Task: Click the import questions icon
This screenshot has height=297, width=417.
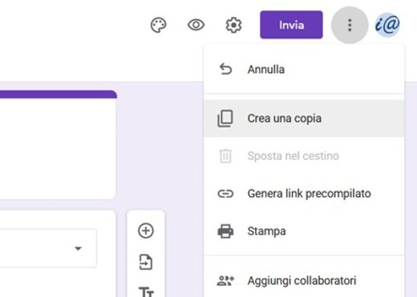Action: tap(146, 262)
